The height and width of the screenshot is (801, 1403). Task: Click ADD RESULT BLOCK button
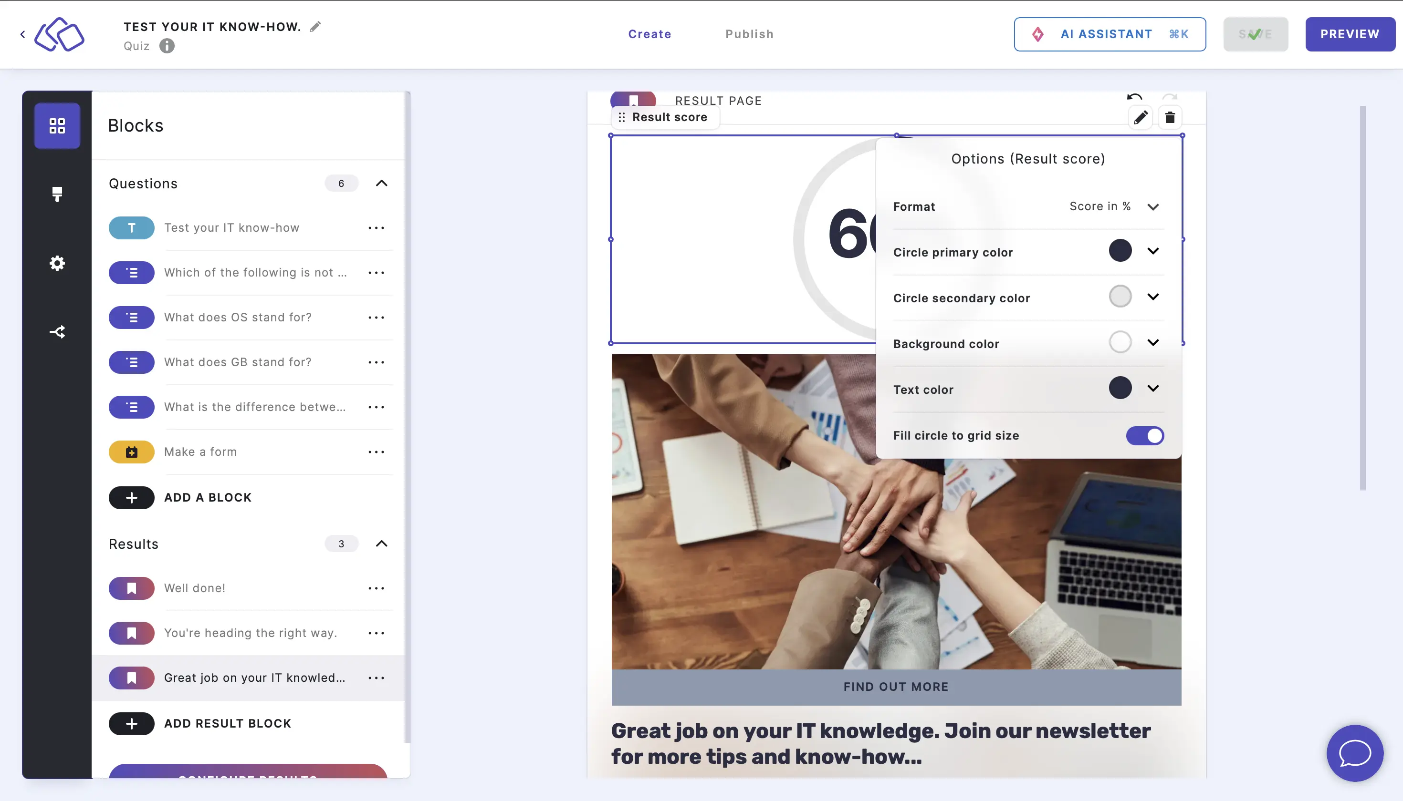[x=228, y=723]
